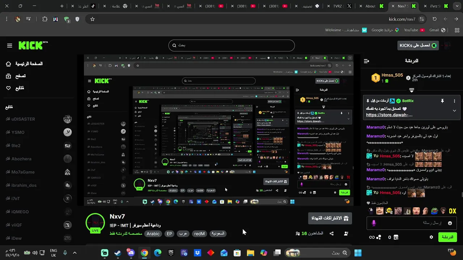Bookmark this page with the star icon

tap(92, 19)
